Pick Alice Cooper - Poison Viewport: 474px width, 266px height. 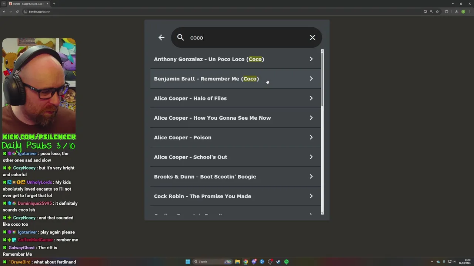[x=235, y=137]
